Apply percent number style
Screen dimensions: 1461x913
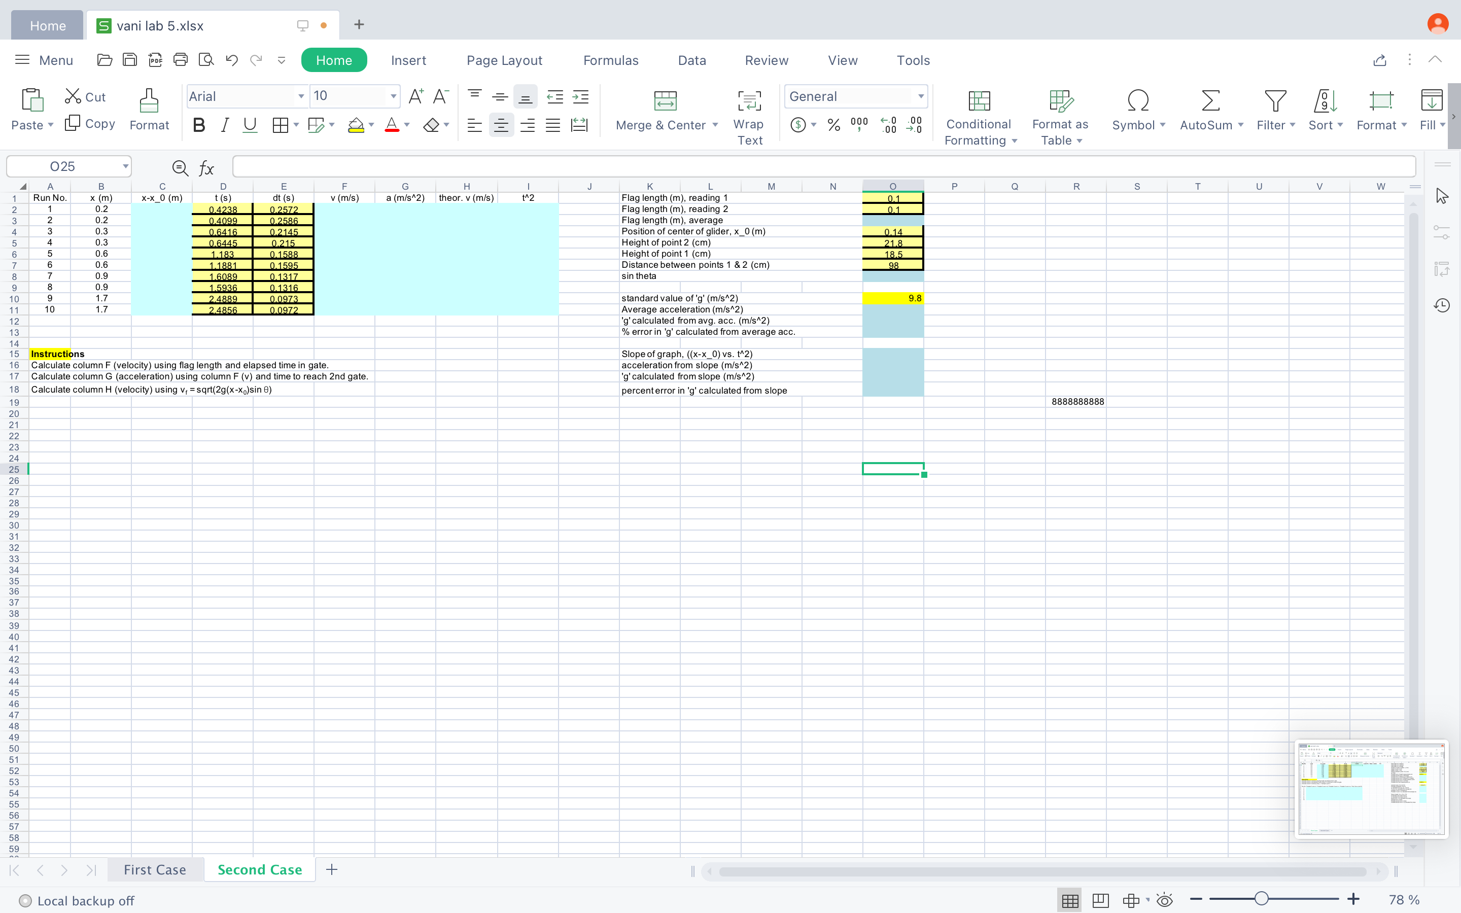pyautogui.click(x=833, y=124)
